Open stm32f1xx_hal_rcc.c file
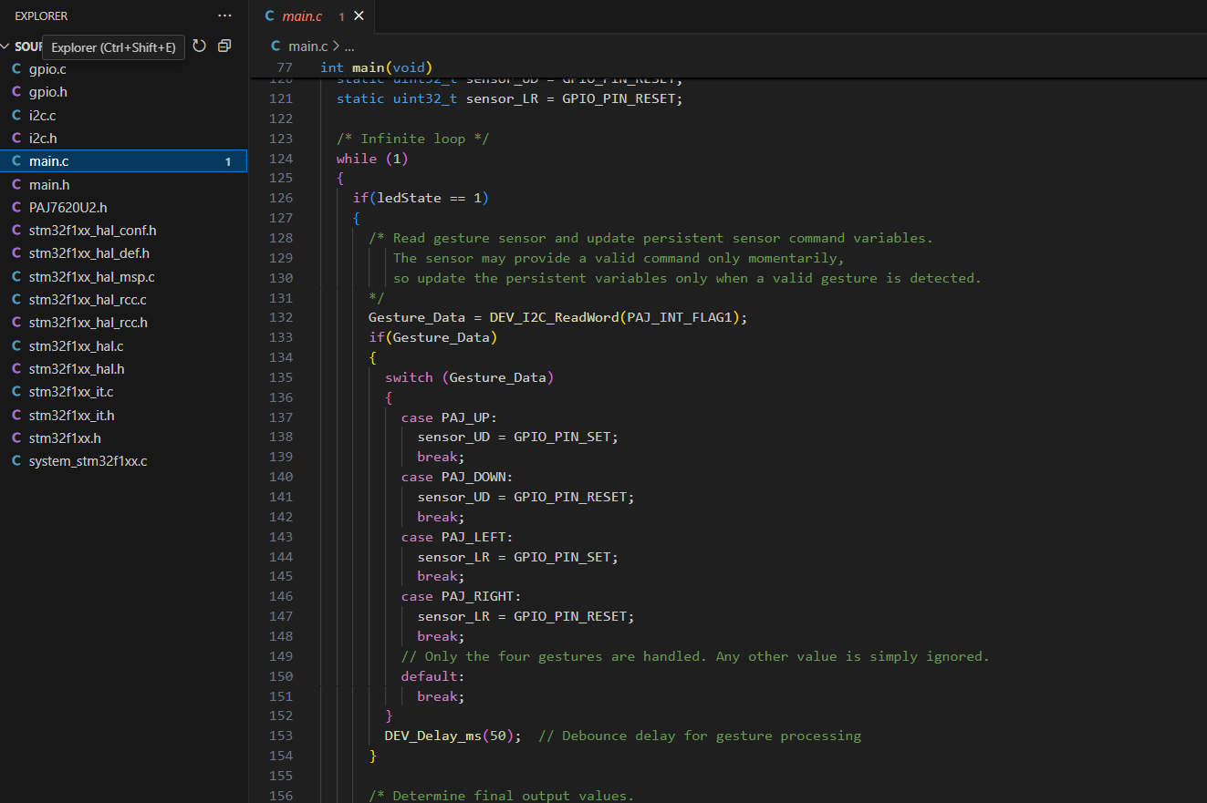 pos(88,300)
